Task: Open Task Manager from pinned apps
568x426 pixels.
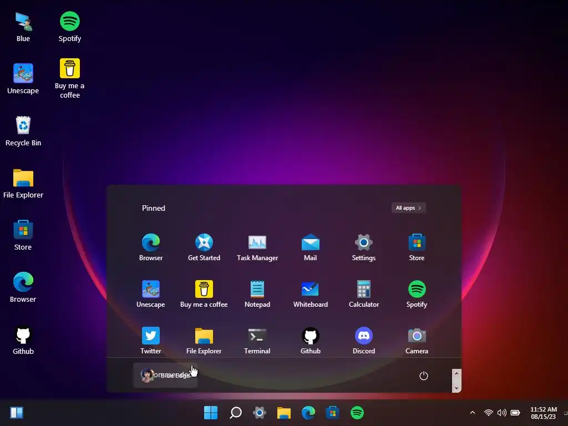Action: pyautogui.click(x=257, y=247)
